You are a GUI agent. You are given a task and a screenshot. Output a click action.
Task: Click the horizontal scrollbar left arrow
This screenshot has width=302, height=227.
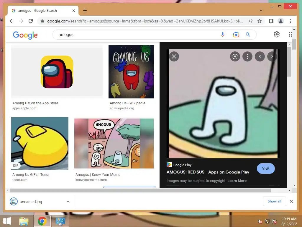click(7, 191)
